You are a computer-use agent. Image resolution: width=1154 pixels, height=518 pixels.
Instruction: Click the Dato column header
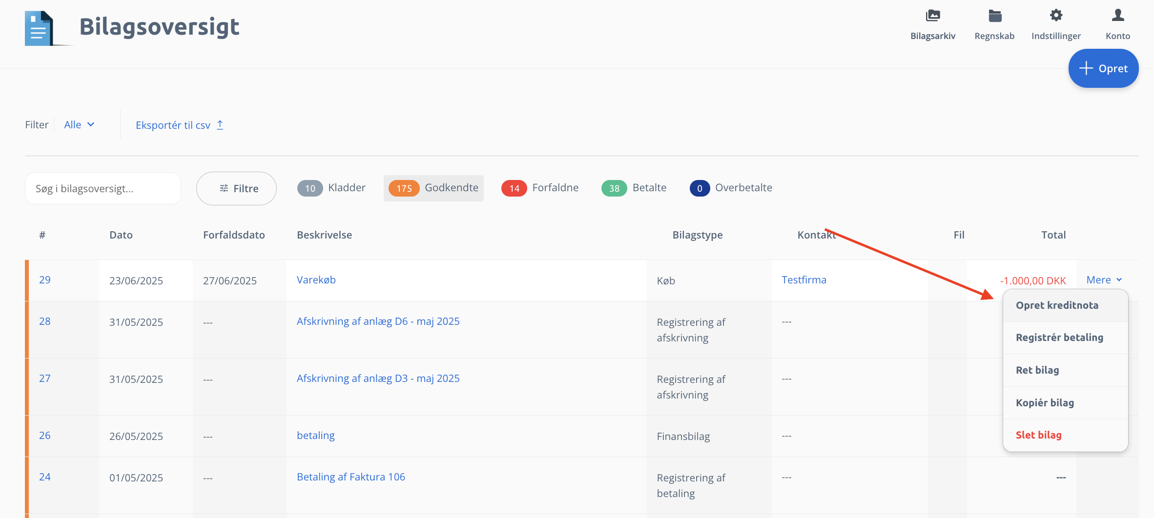121,235
